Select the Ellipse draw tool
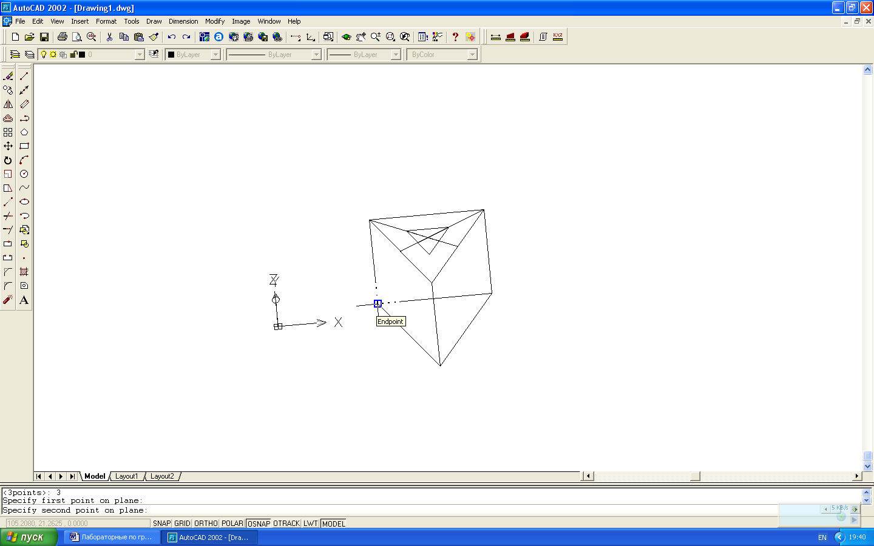Viewport: 874px width, 546px height. tap(24, 202)
